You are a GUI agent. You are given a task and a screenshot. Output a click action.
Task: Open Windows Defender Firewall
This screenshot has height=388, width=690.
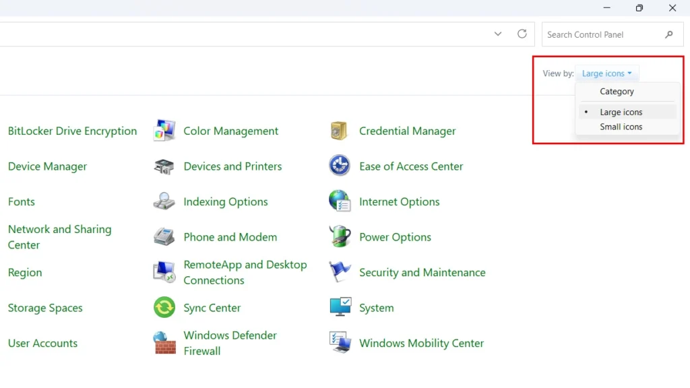tap(230, 343)
